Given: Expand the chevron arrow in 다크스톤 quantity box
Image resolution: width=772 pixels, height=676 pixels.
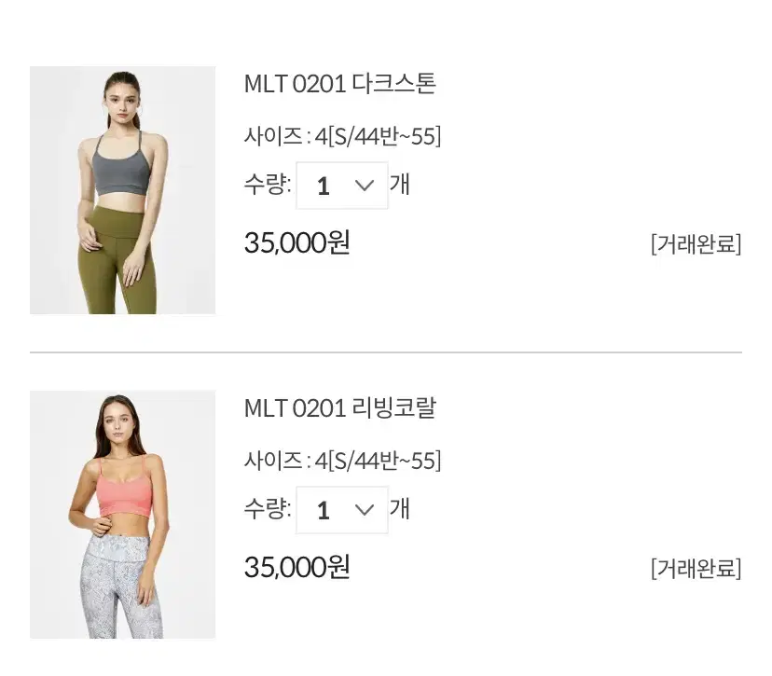Looking at the screenshot, I should [365, 186].
